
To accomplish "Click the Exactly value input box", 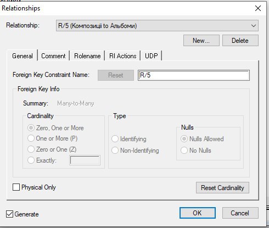I will click(x=85, y=160).
